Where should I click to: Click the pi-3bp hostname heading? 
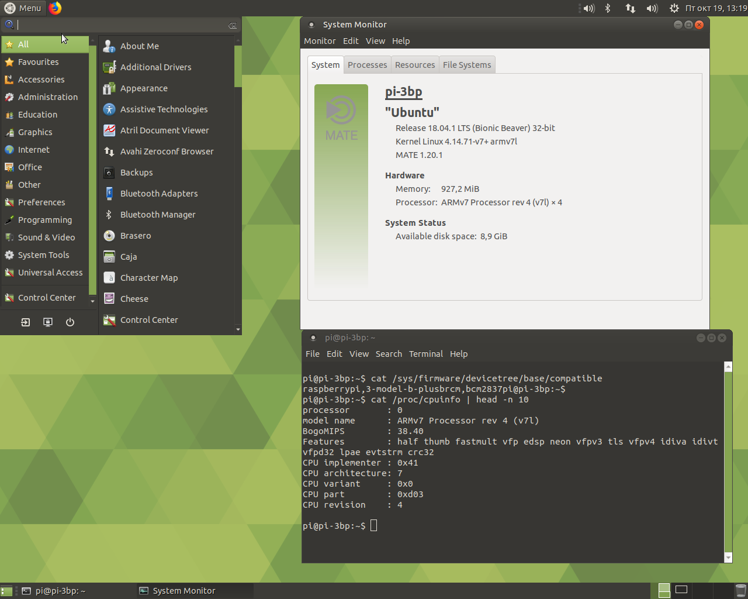403,92
